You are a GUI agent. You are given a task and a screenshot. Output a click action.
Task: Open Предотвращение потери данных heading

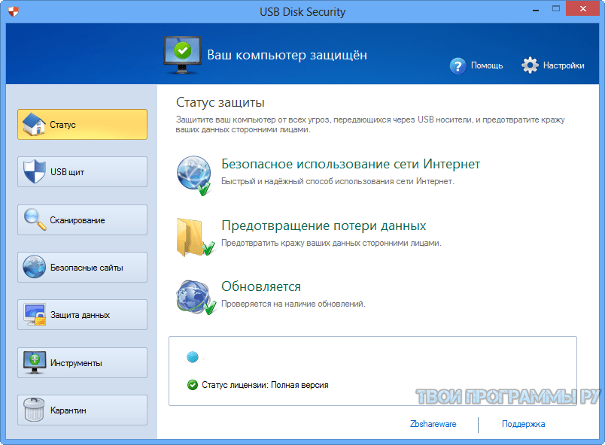(x=324, y=226)
